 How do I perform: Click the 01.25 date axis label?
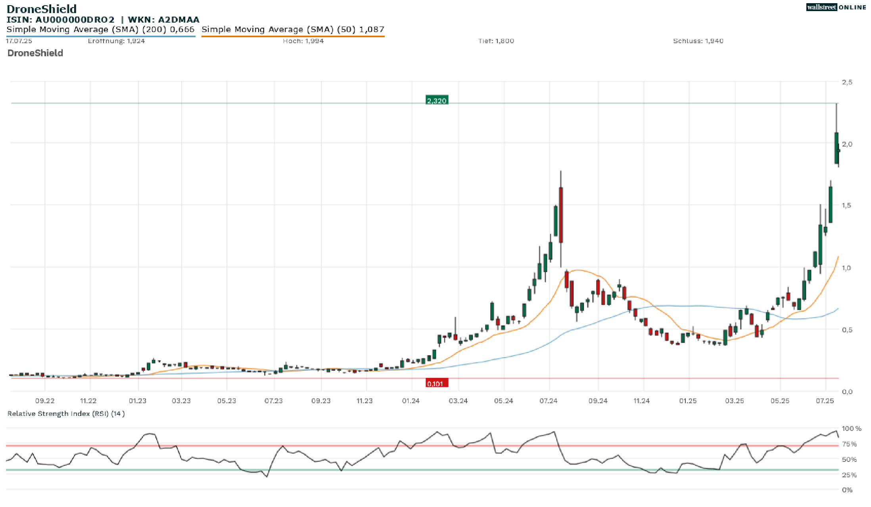click(688, 401)
